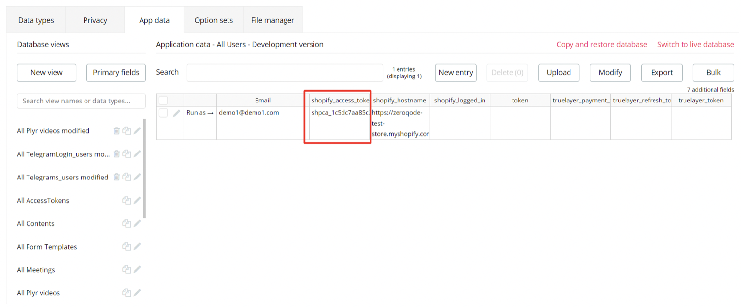The image size is (741, 307).
Task: Go to the File manager tab
Action: [272, 20]
